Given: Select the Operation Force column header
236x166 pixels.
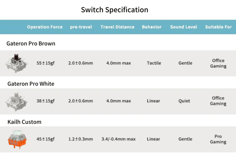Looking at the screenshot, I should pyautogui.click(x=45, y=27).
